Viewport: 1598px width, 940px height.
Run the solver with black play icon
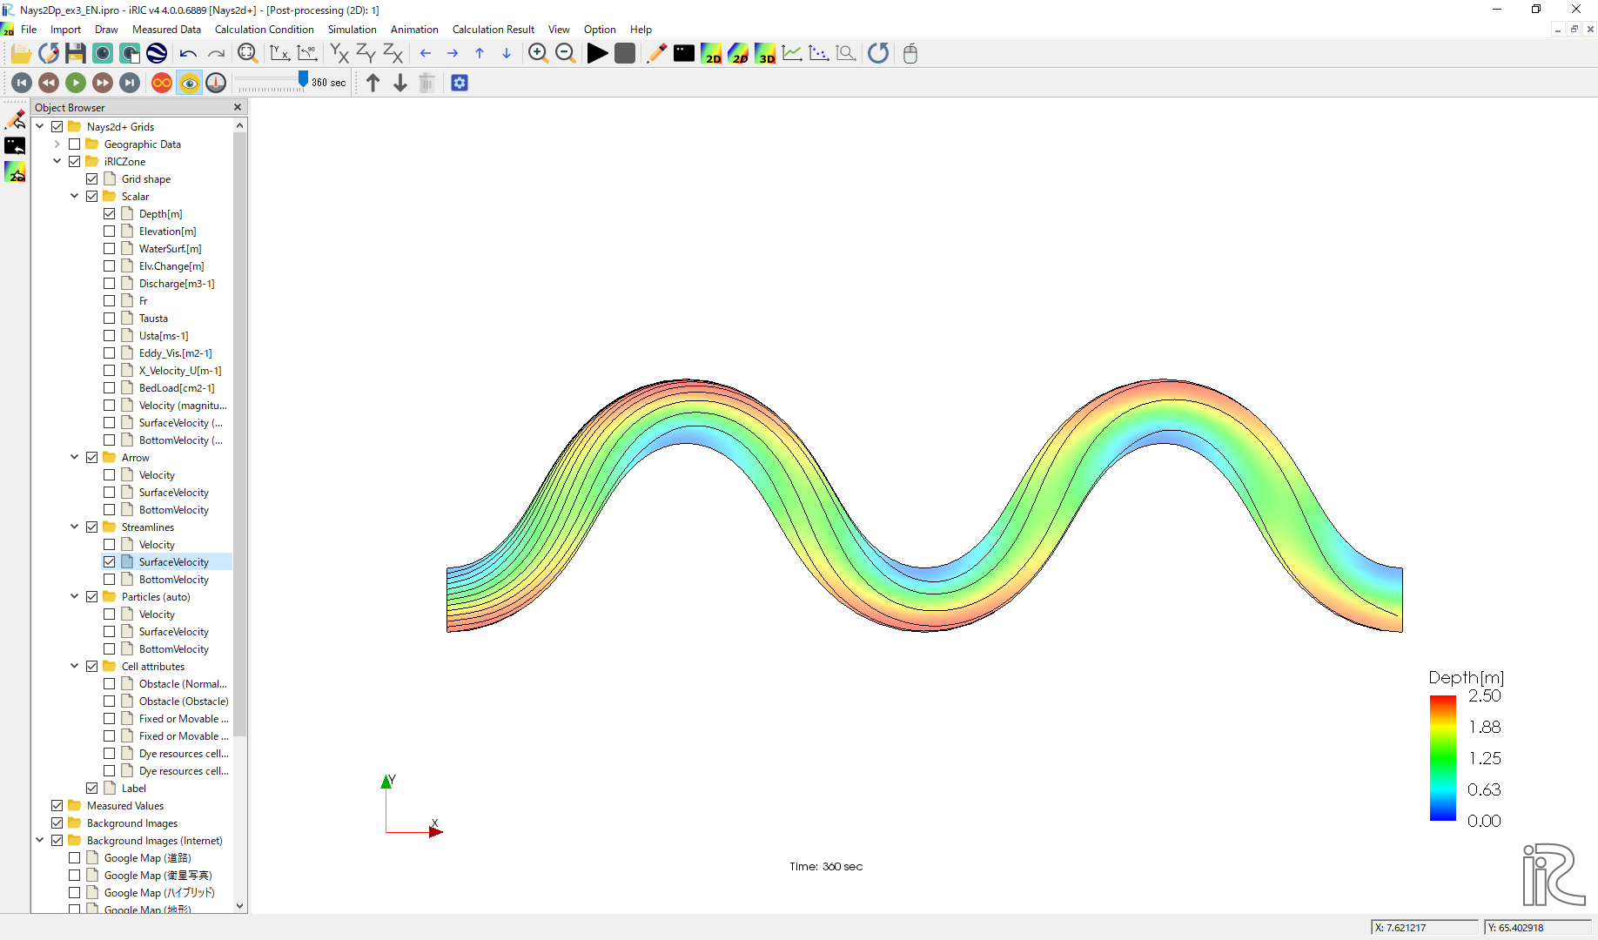[x=597, y=54]
